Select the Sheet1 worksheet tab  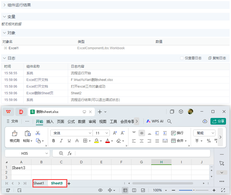click(39, 183)
